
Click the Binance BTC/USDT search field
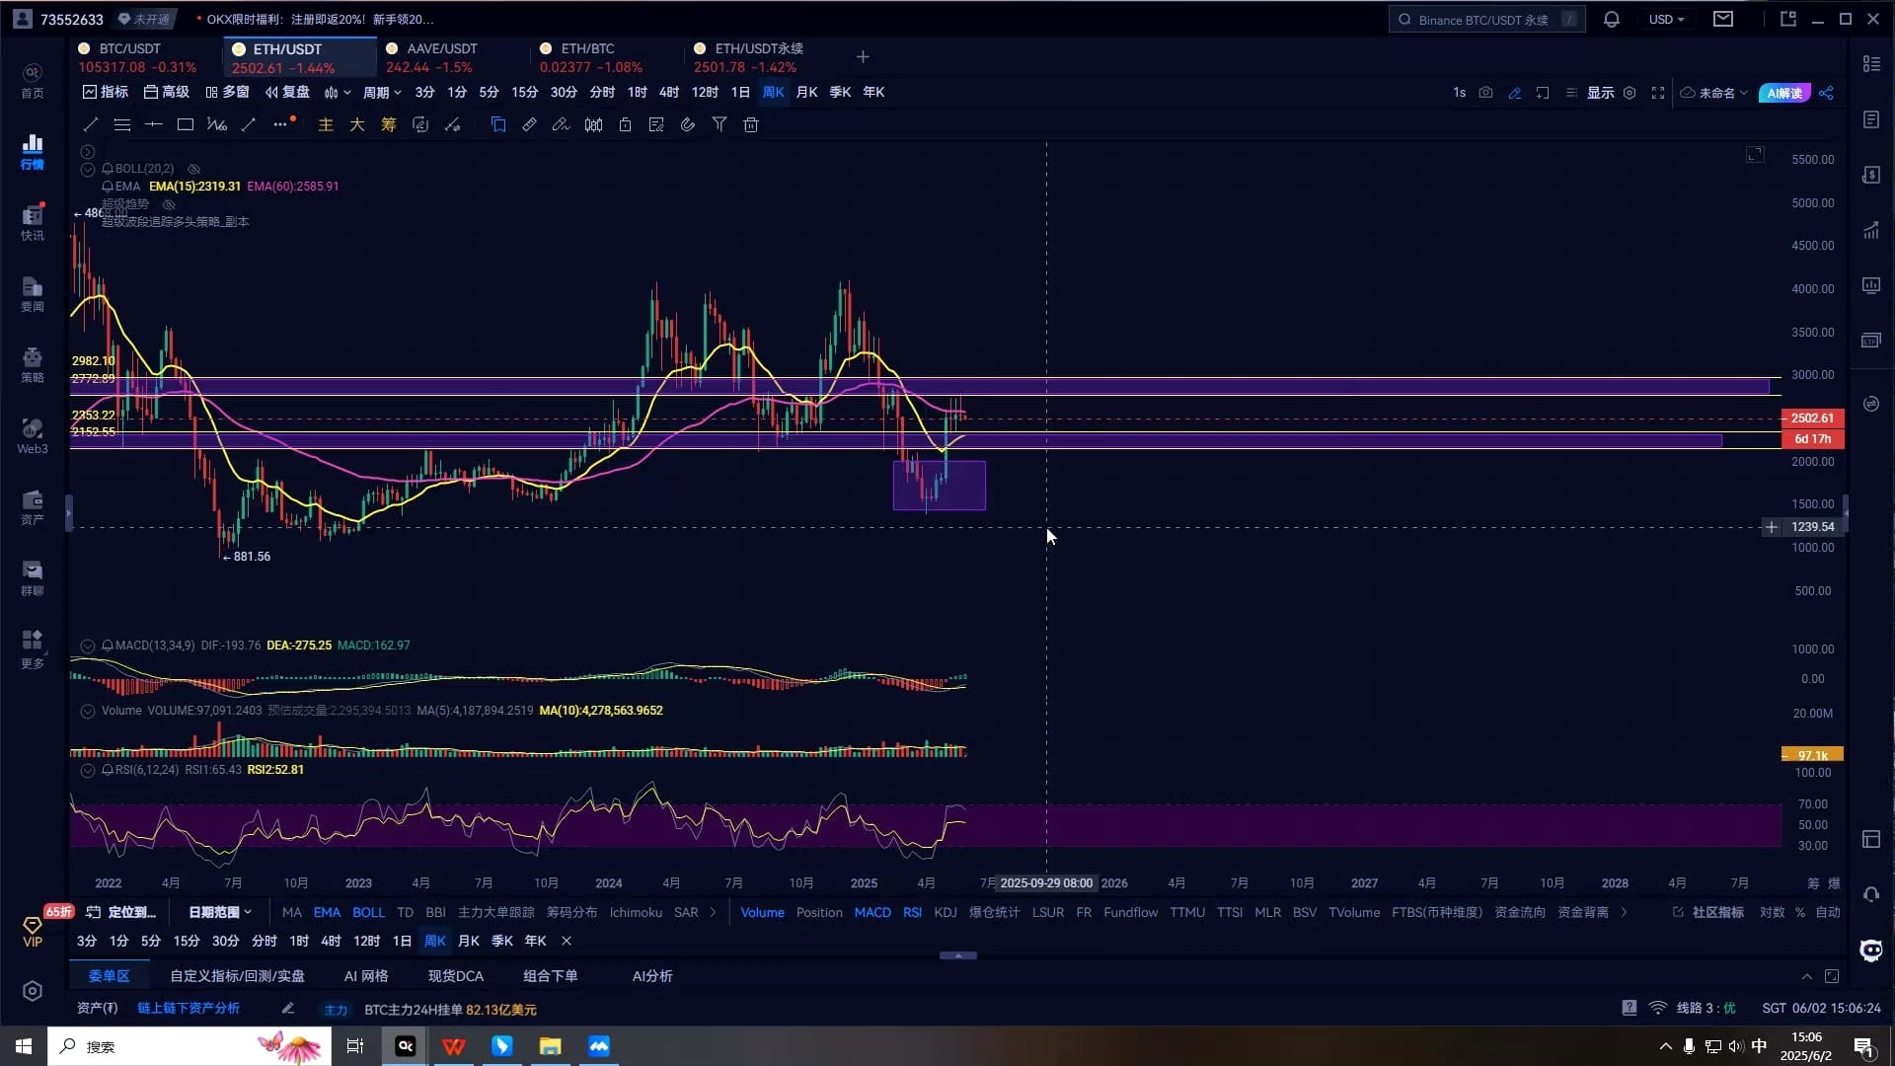point(1485,19)
